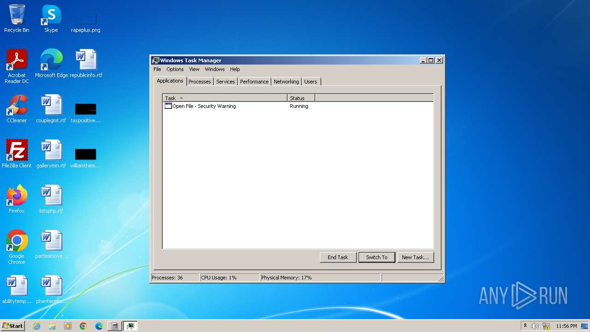Sort by the Status column header

tap(301, 98)
